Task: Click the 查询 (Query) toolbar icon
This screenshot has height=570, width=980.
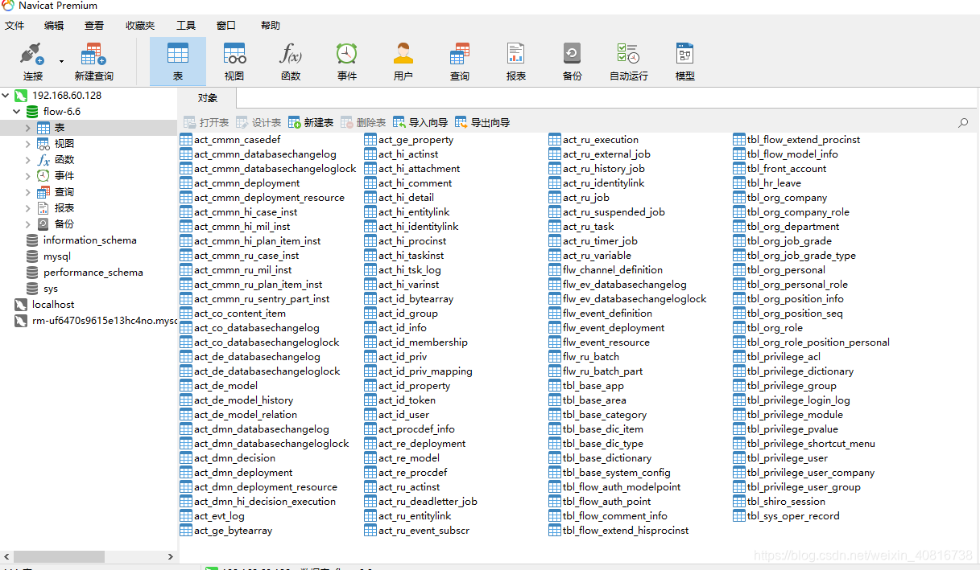Action: click(x=460, y=62)
